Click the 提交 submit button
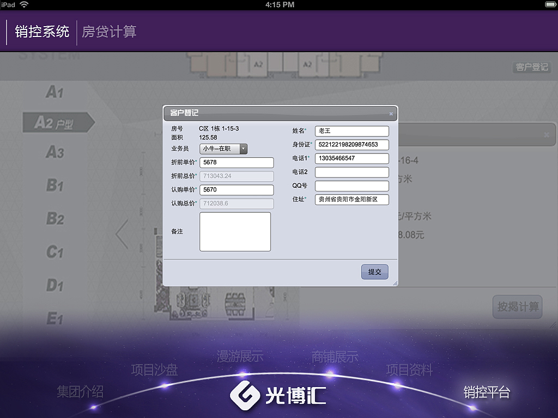The width and height of the screenshot is (558, 418). (374, 272)
